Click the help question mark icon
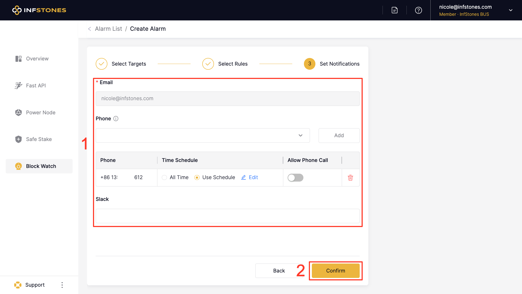522x294 pixels. pyautogui.click(x=418, y=10)
